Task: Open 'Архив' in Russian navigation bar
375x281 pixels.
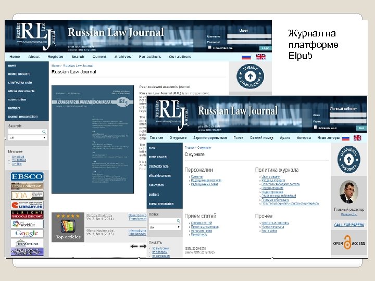Action: [x=285, y=137]
